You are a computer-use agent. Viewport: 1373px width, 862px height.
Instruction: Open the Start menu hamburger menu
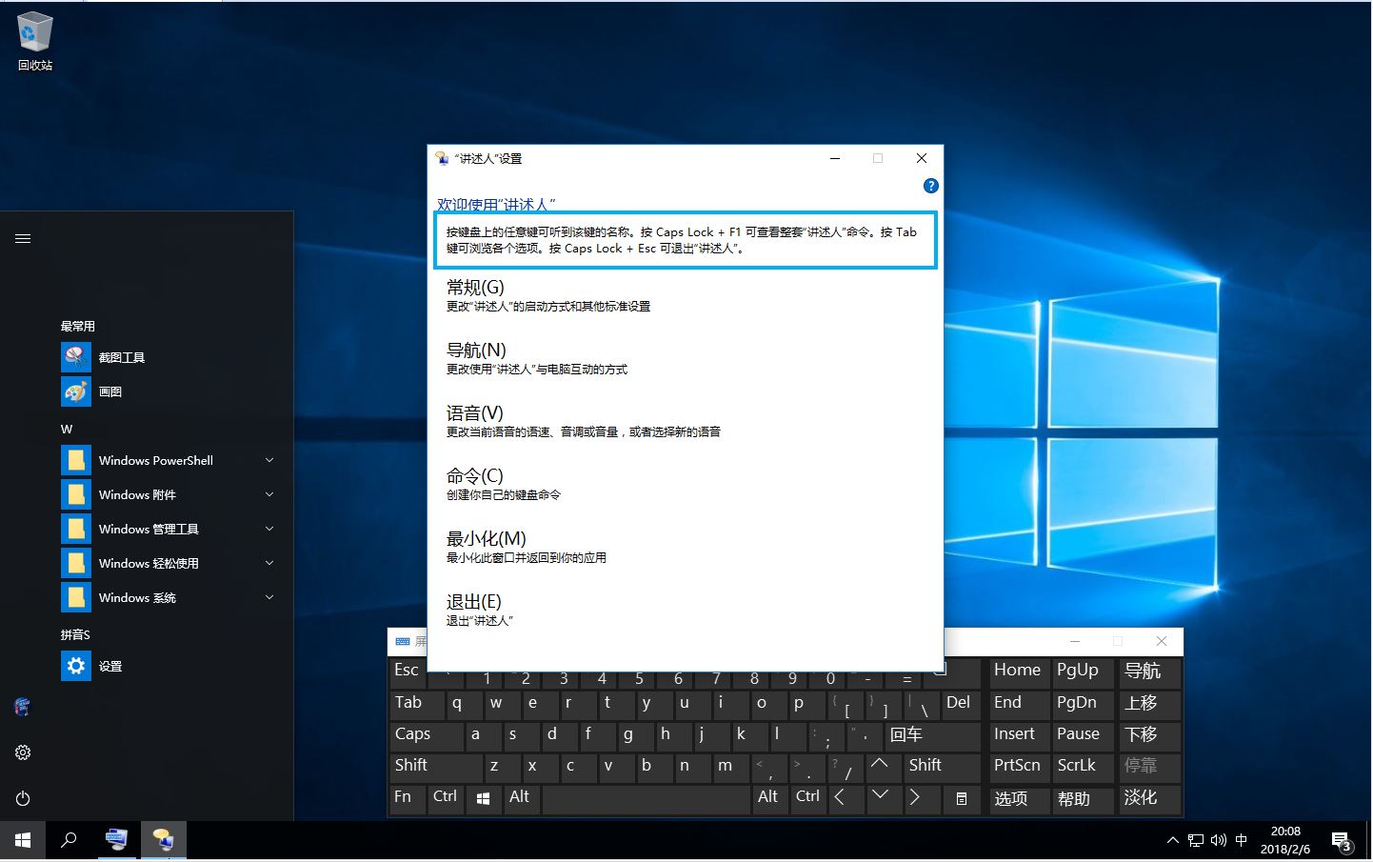[23, 238]
